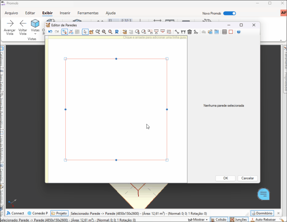Click the zoom out magnifier icon

[x=104, y=32]
